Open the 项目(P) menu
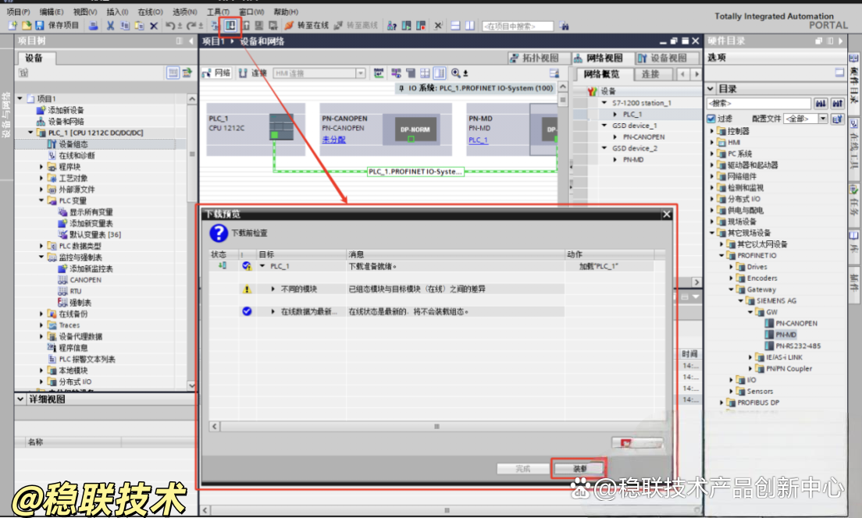 18,12
